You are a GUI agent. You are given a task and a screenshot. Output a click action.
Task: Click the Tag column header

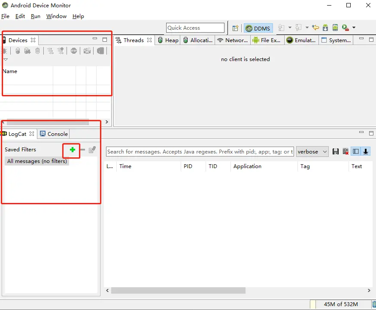323,166
